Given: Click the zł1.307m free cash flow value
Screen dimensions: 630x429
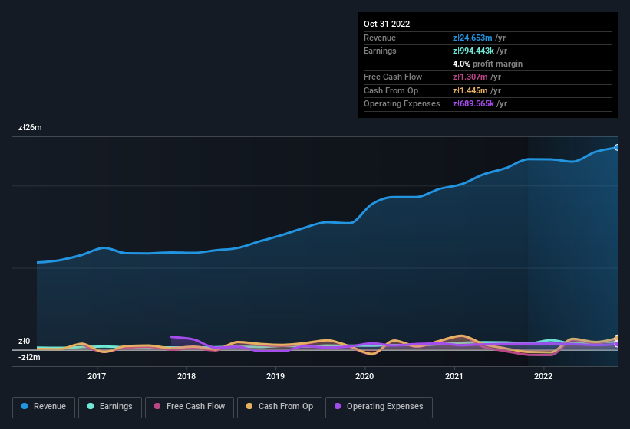Looking at the screenshot, I should (470, 77).
